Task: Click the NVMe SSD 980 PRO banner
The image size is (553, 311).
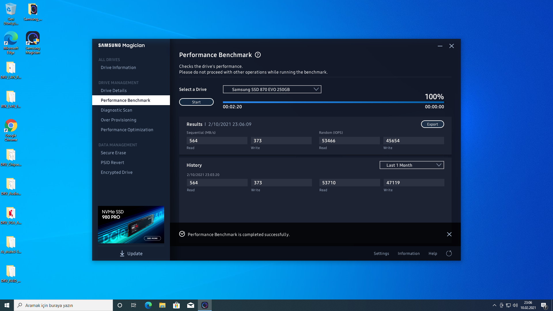Action: [x=131, y=225]
